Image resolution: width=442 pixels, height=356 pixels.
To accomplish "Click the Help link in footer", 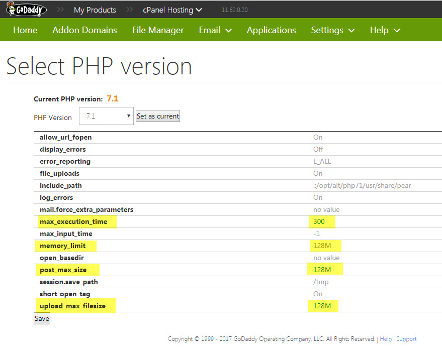I will click(x=386, y=339).
